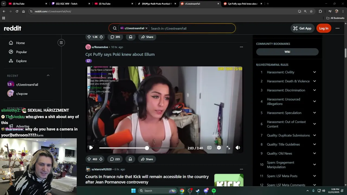Open 395 comments on top post
347x195 pixels.
click(x=115, y=37)
